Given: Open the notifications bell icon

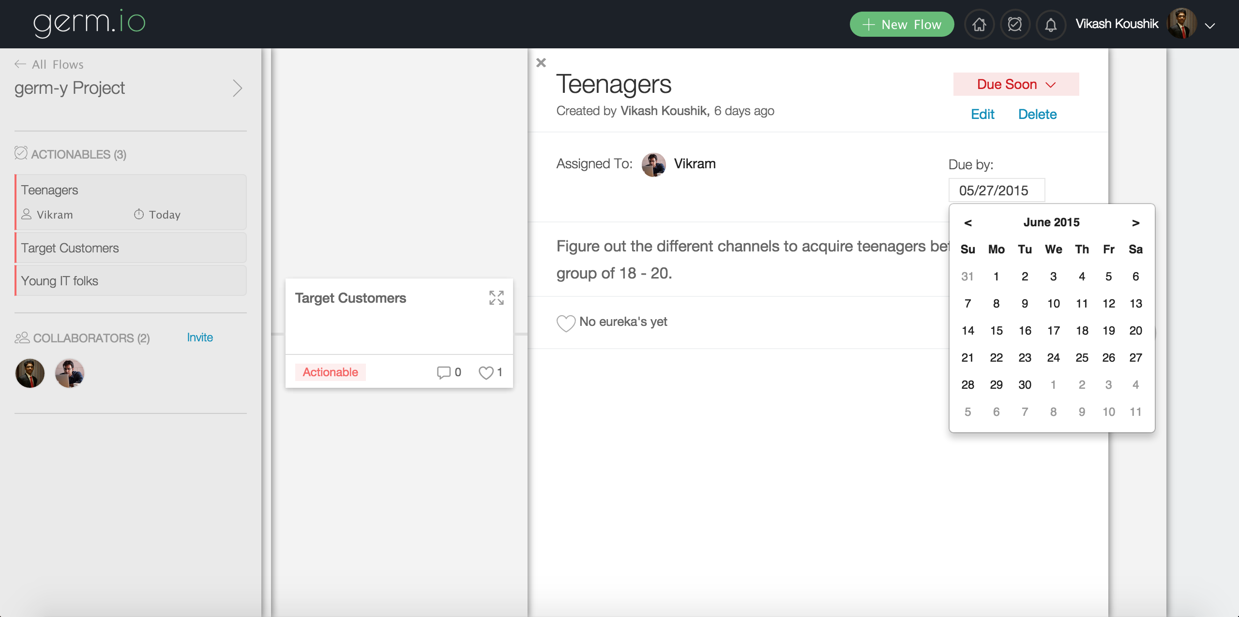Looking at the screenshot, I should pyautogui.click(x=1051, y=24).
